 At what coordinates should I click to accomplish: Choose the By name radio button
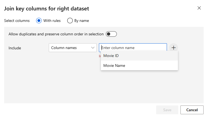click(70, 21)
